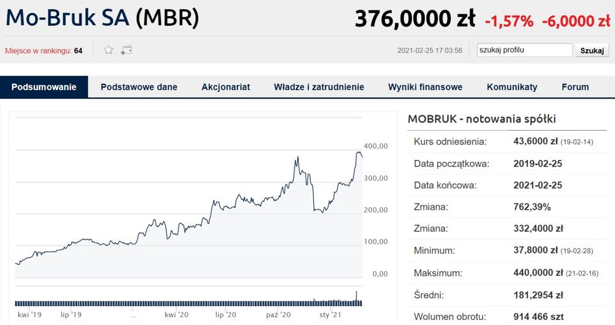This screenshot has width=615, height=325.
Task: Go to Władze i zatrudnienie tab
Action: click(x=319, y=87)
